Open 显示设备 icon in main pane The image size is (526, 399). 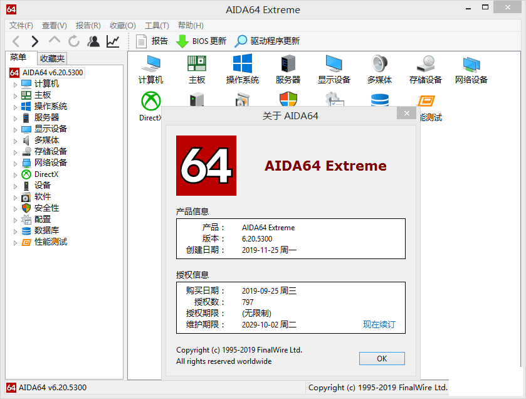(334, 70)
